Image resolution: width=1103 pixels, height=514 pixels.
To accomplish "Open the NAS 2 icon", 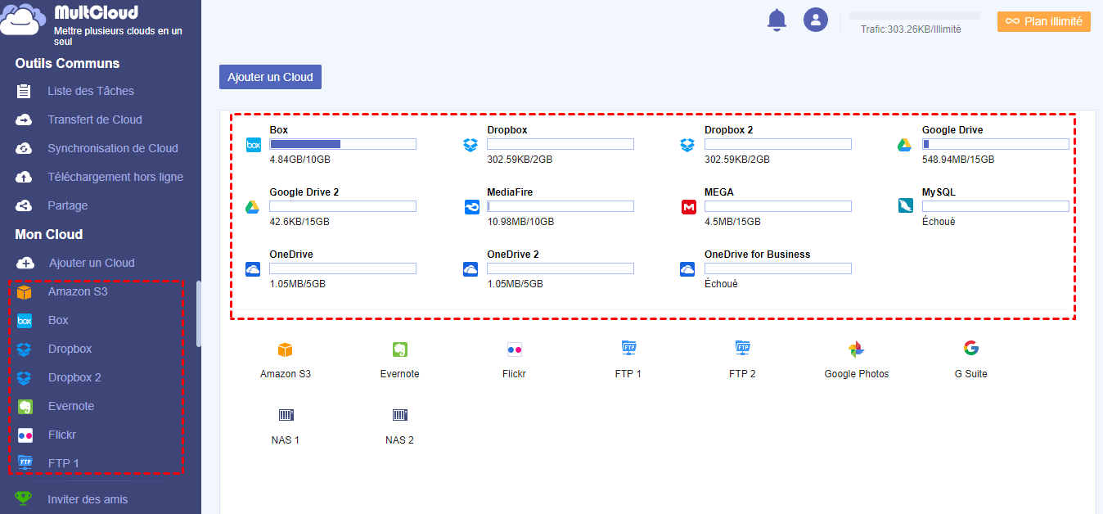I will tap(399, 415).
